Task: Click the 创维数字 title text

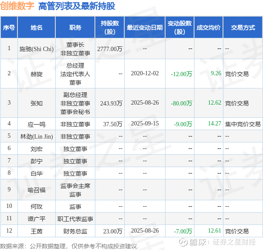Action: [x=17, y=6]
